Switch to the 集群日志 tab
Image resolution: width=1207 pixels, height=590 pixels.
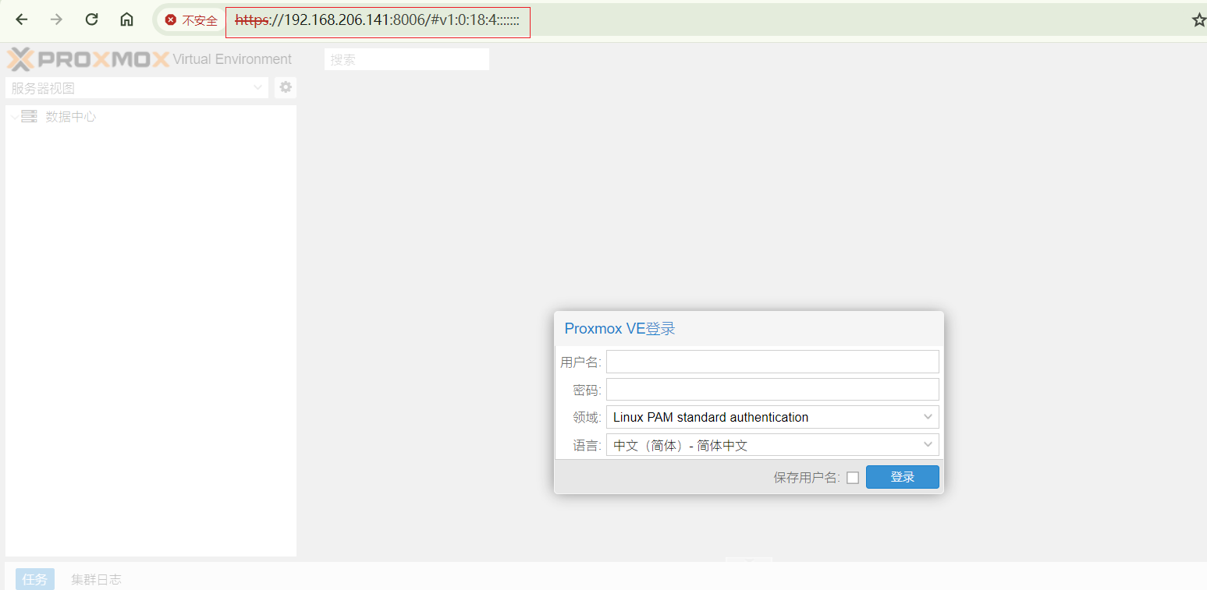pos(96,579)
